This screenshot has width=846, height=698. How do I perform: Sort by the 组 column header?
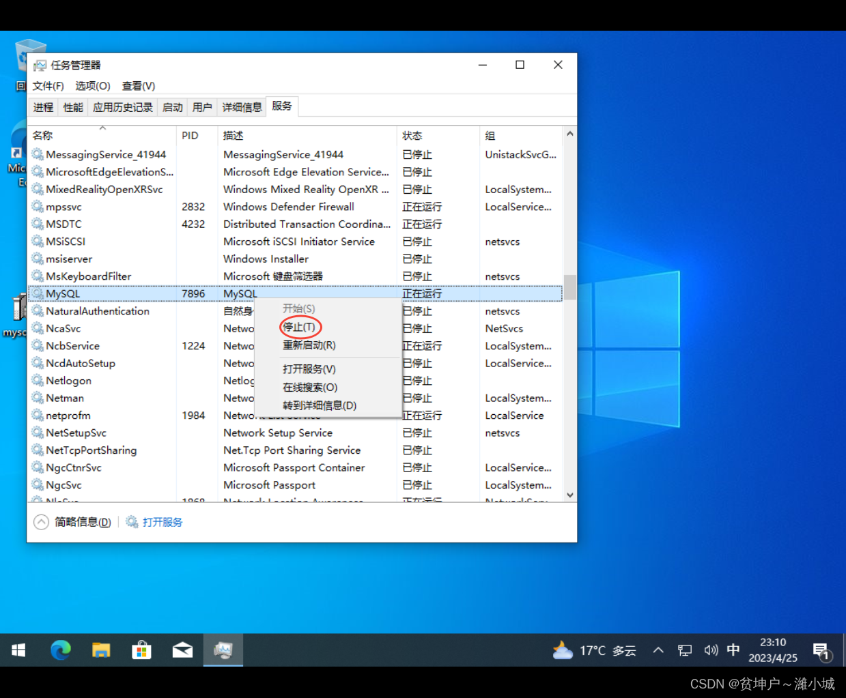522,135
